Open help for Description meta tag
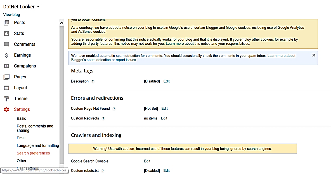Screen dimensions: 331x174 (x=93, y=81)
